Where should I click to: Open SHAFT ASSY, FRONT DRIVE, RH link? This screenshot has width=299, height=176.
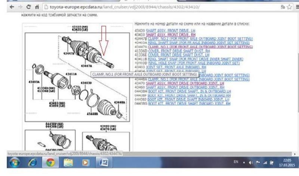coord(171,35)
